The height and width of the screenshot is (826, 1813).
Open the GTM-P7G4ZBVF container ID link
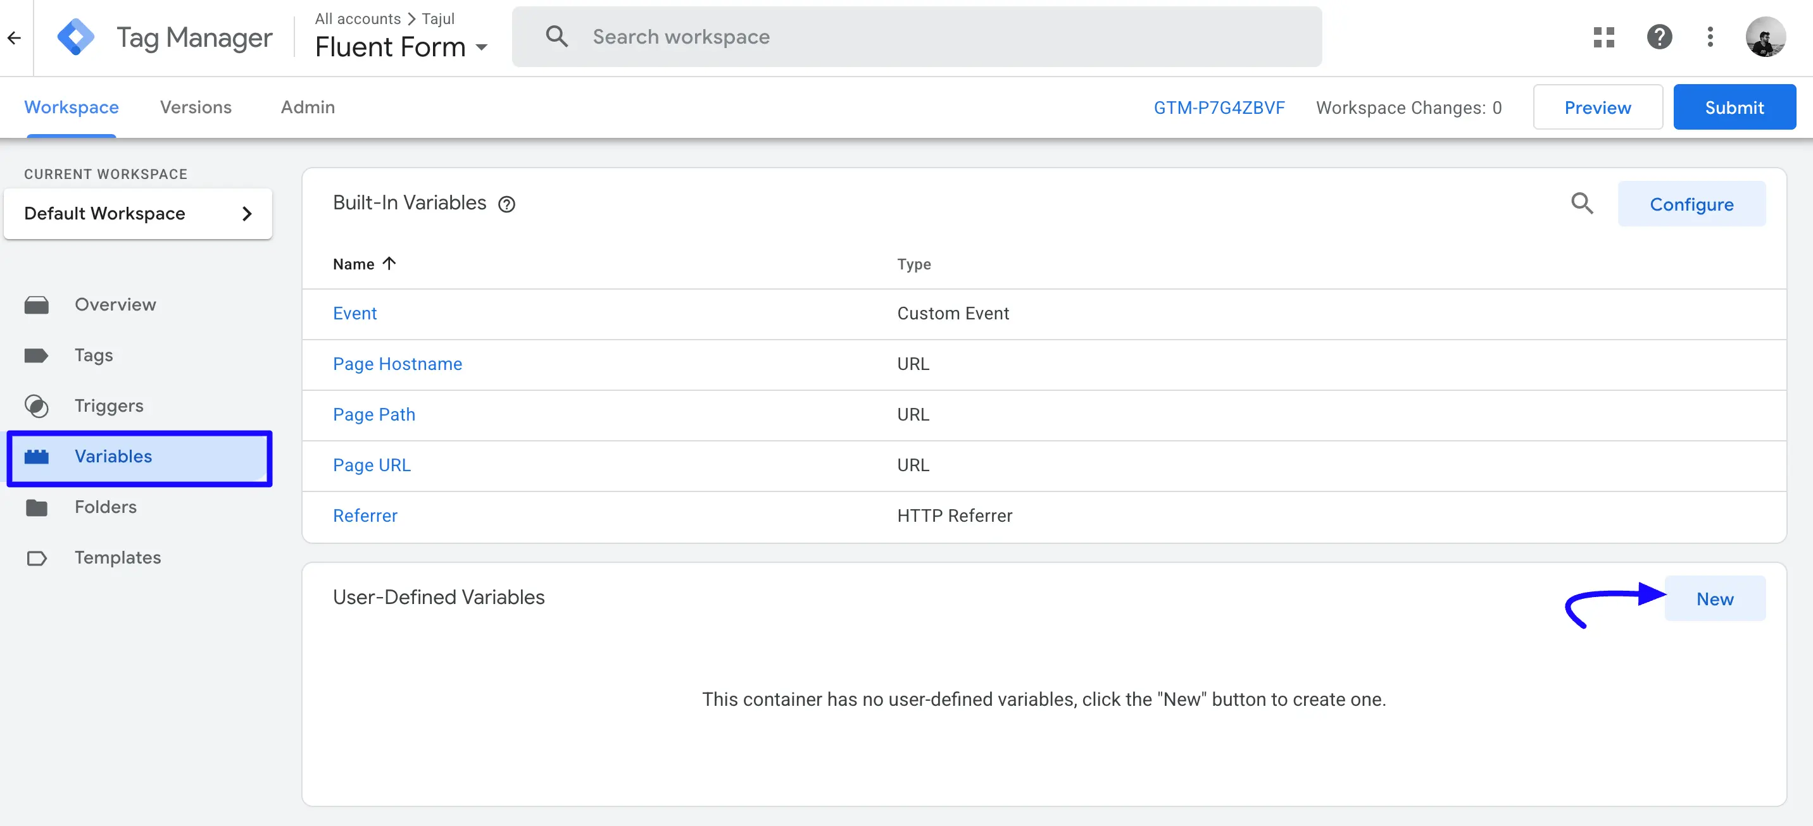coord(1219,108)
